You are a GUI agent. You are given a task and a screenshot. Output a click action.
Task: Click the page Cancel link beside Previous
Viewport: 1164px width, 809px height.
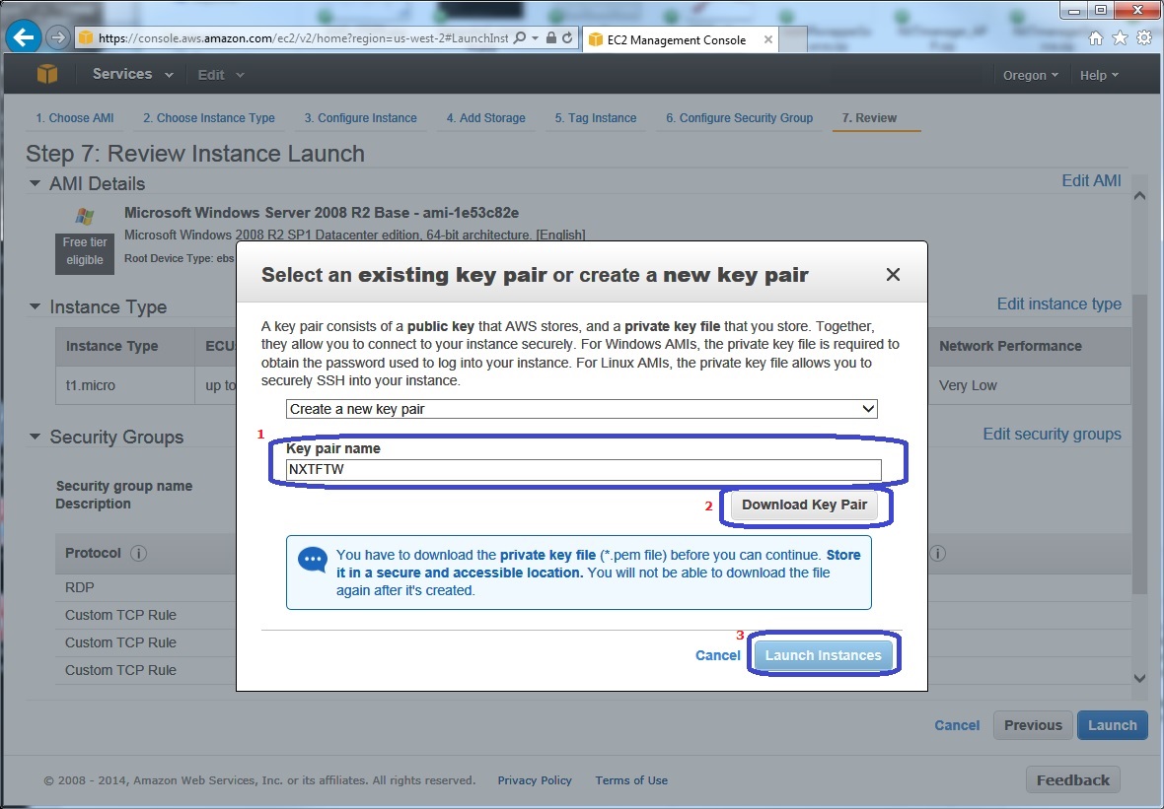(957, 725)
